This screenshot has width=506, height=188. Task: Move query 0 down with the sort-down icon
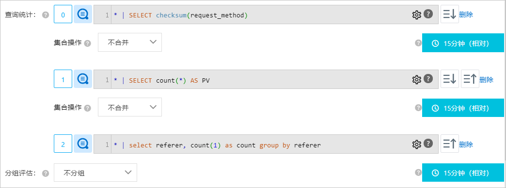point(449,14)
